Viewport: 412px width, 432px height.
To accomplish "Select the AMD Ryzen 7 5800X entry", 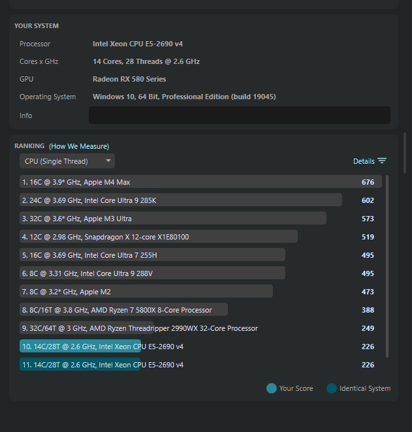I will coord(200,310).
